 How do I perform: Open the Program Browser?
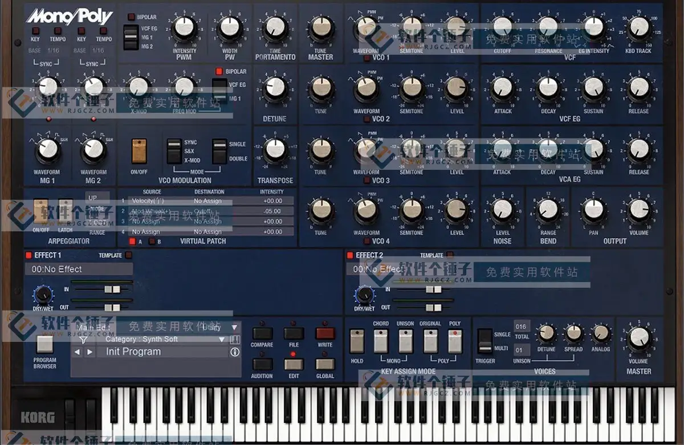pos(44,344)
